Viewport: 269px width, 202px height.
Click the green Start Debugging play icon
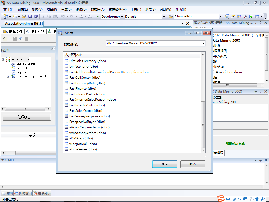[97, 17]
